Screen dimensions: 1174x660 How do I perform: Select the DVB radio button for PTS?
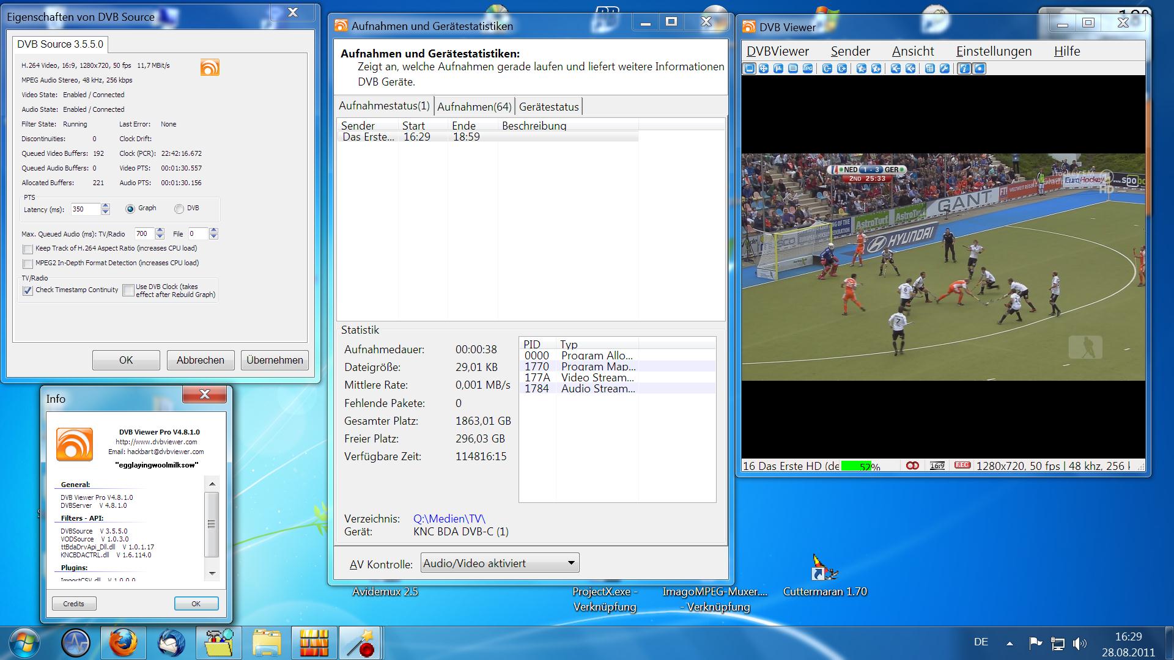coord(179,209)
